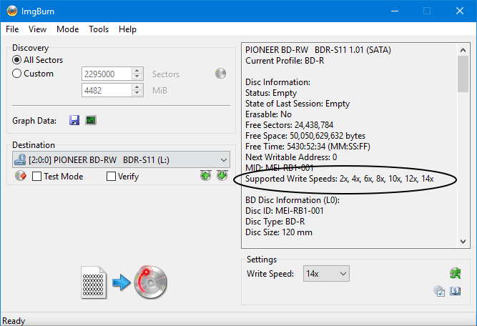Viewport: 477px width, 326px height.
Task: Open the Help menu
Action: click(x=127, y=29)
